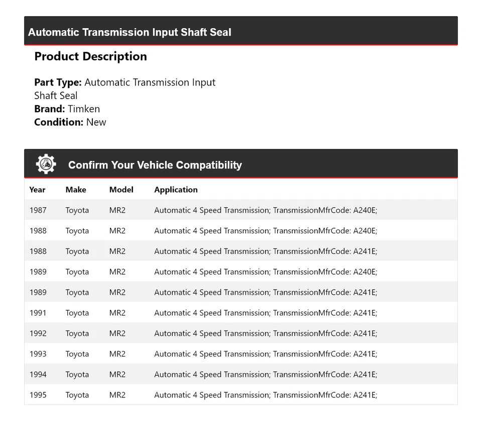Click the 1995 Toyota MR2 row
This screenshot has height=421, width=482.
coord(240,395)
